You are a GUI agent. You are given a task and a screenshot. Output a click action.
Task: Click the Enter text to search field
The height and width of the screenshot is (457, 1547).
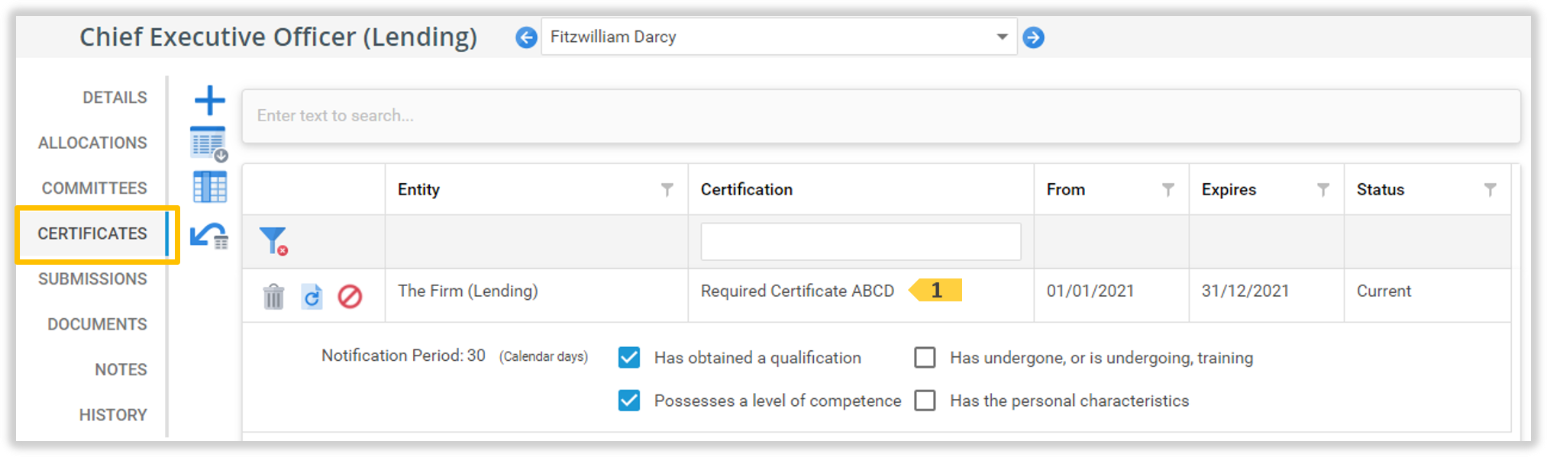(880, 116)
